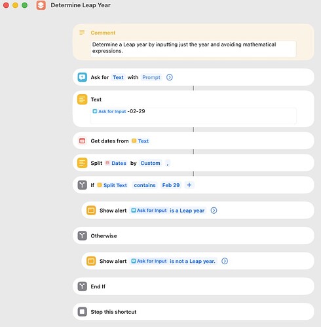
Task: Open the Custom separator dropdown
Action: (150, 163)
